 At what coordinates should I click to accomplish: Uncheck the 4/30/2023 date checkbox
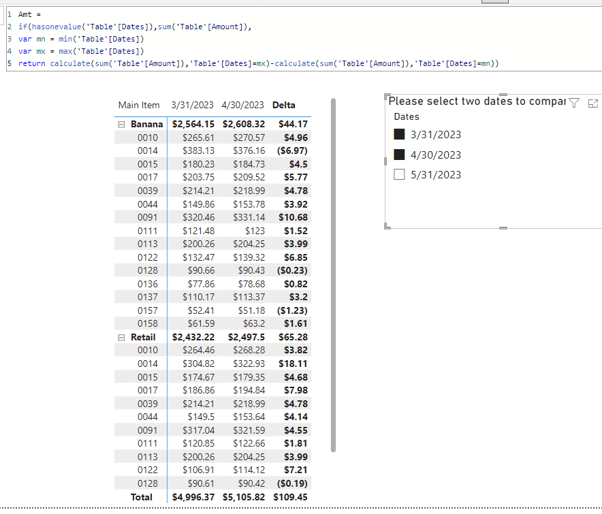399,155
